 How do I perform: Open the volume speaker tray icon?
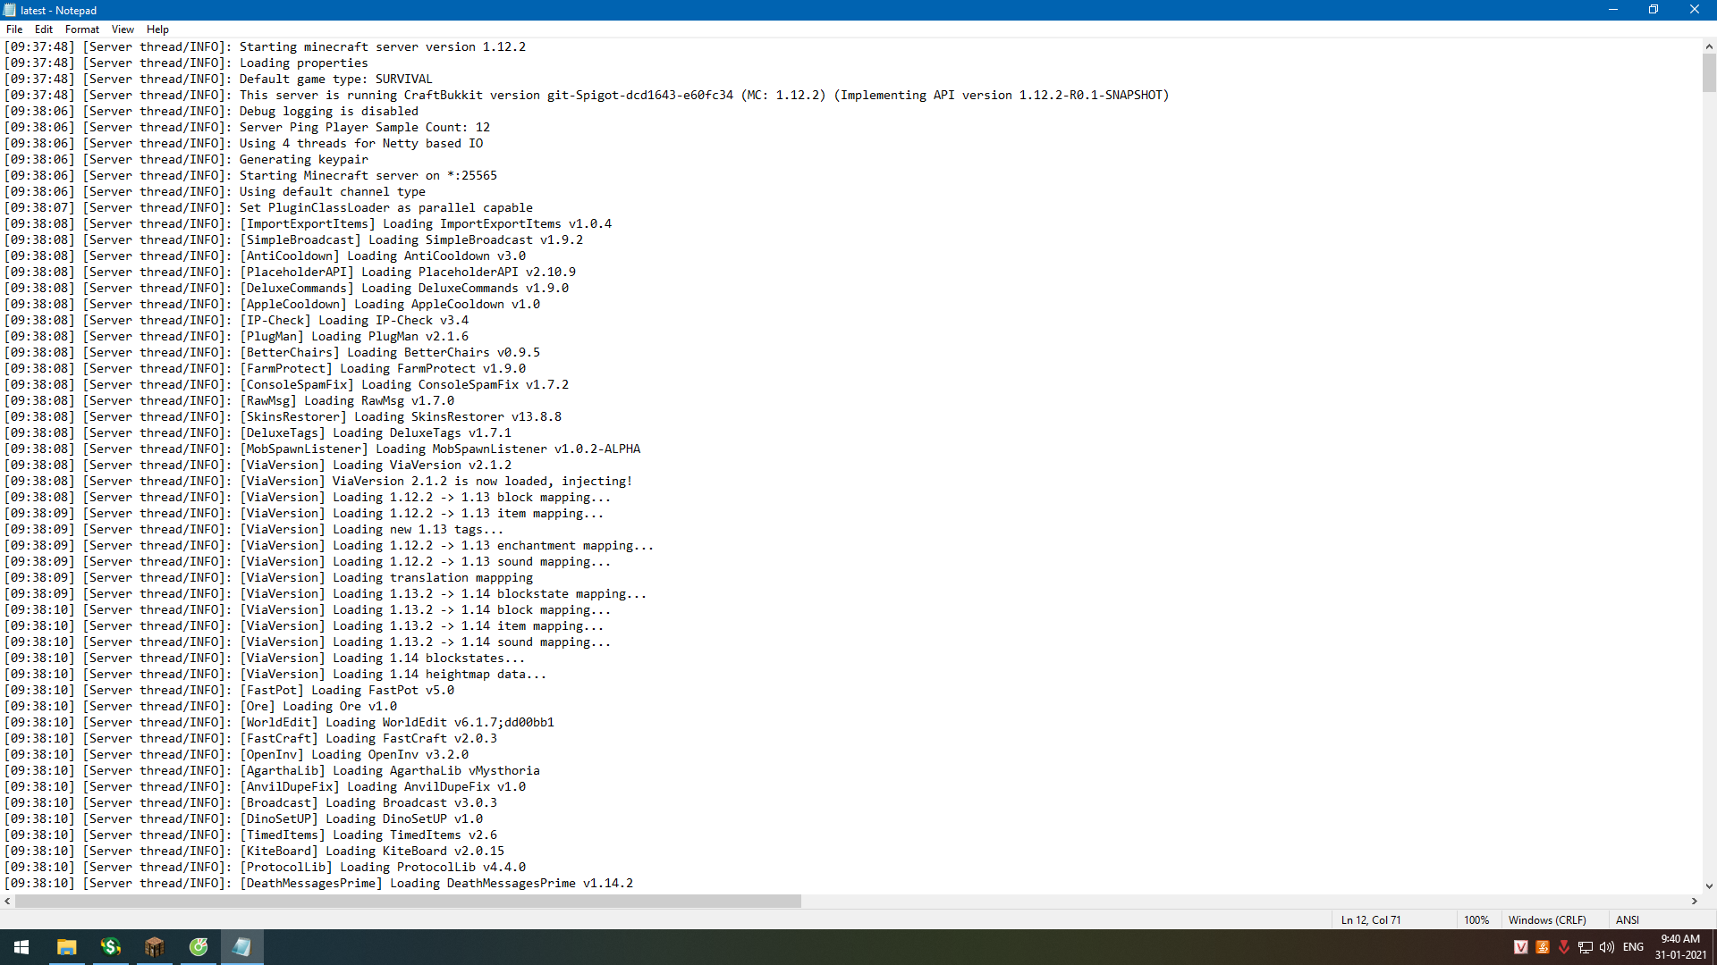point(1607,947)
